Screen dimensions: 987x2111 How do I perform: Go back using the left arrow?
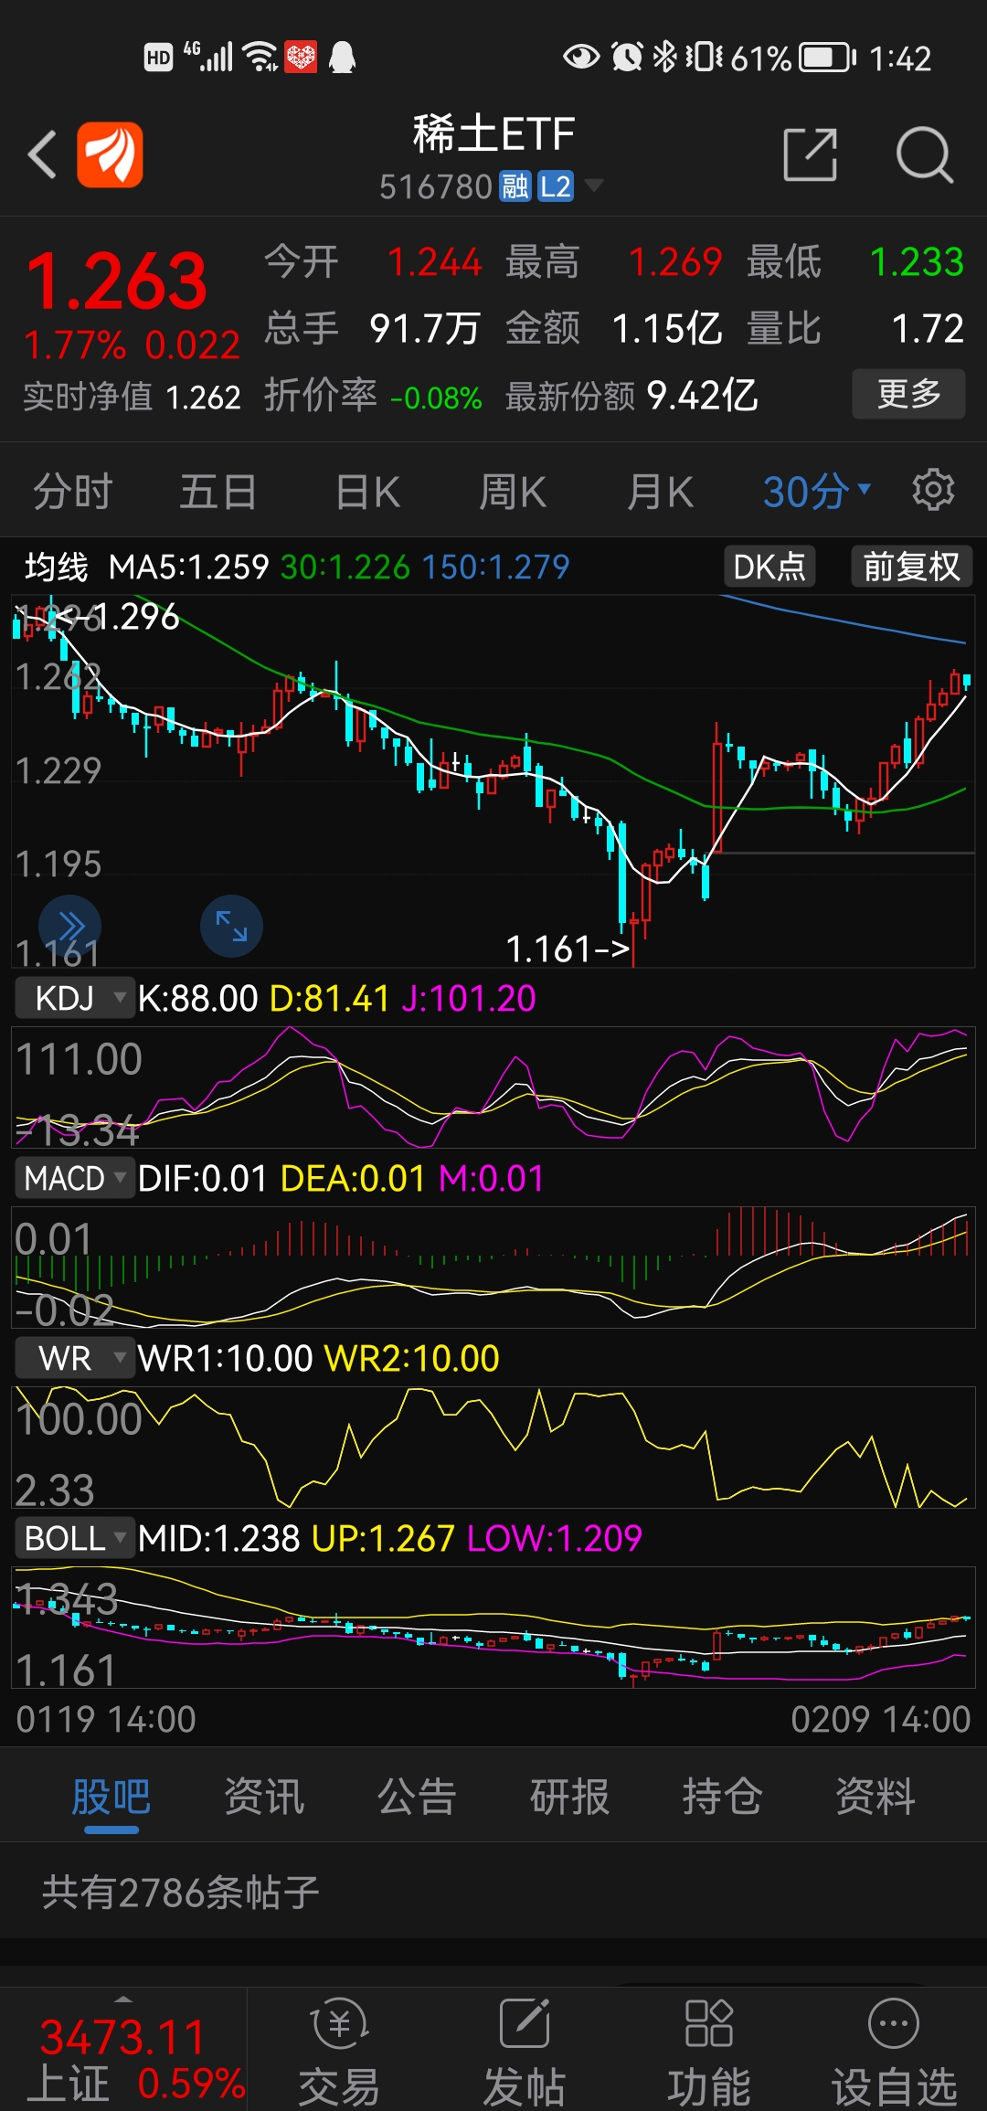coord(42,154)
